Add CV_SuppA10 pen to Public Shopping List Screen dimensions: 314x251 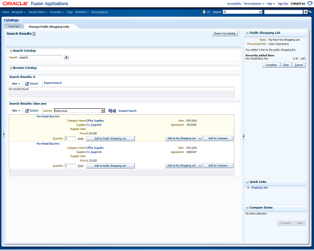tap(110, 166)
